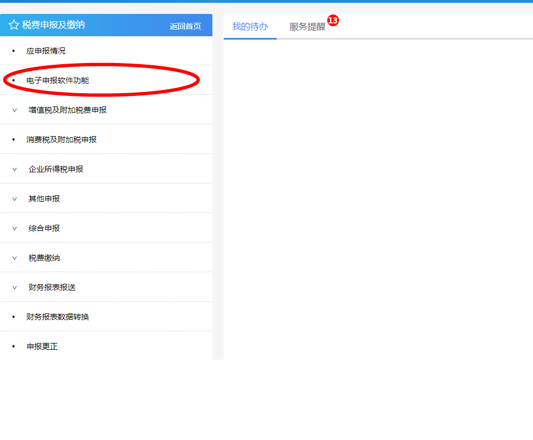Go back via 返回首页 link
Viewport: 533px width, 440px height.
coord(185,26)
